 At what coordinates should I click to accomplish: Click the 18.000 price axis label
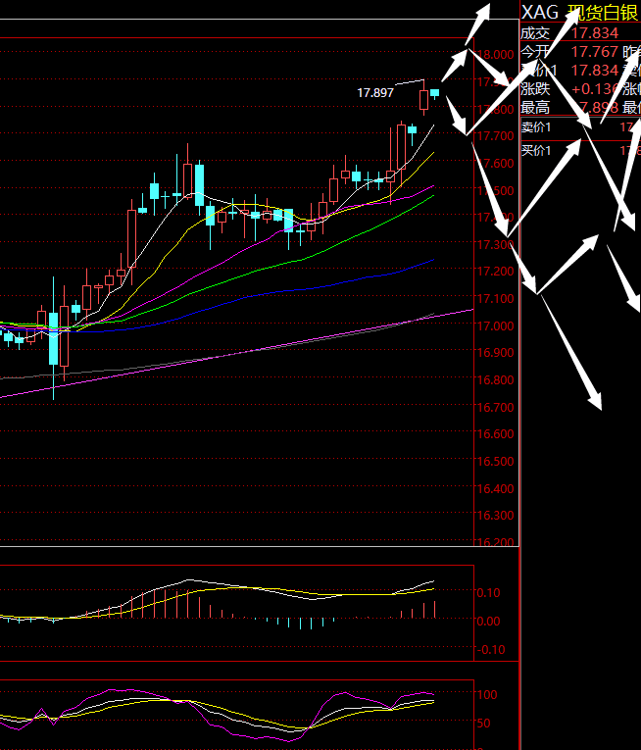click(x=496, y=55)
